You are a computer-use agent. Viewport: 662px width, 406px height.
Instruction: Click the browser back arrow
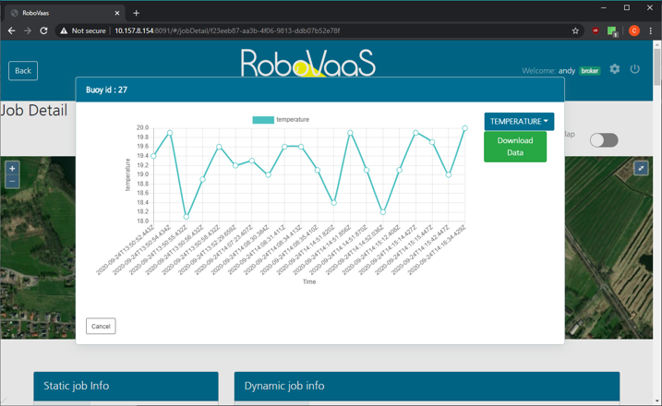(11, 30)
